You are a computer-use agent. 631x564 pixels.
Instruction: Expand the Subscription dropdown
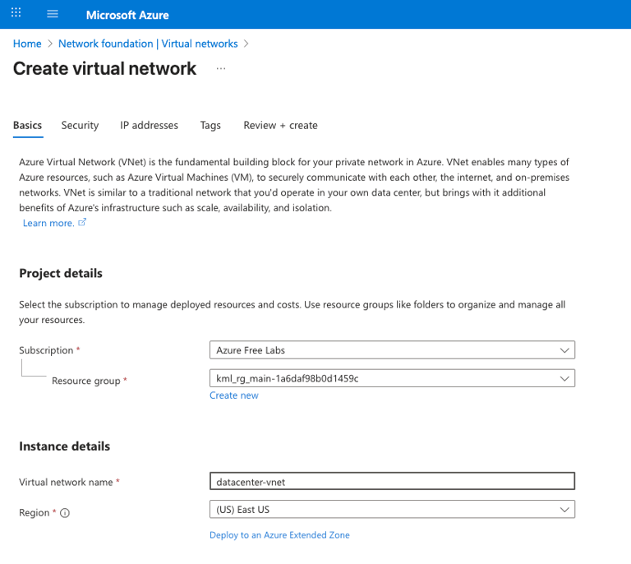tap(392, 350)
